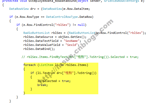Click the "SexName" string literal

71,41
